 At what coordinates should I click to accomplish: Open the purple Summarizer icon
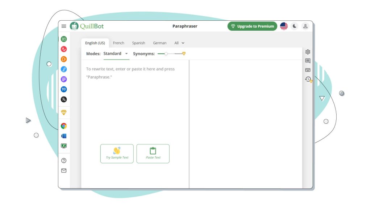[64, 79]
